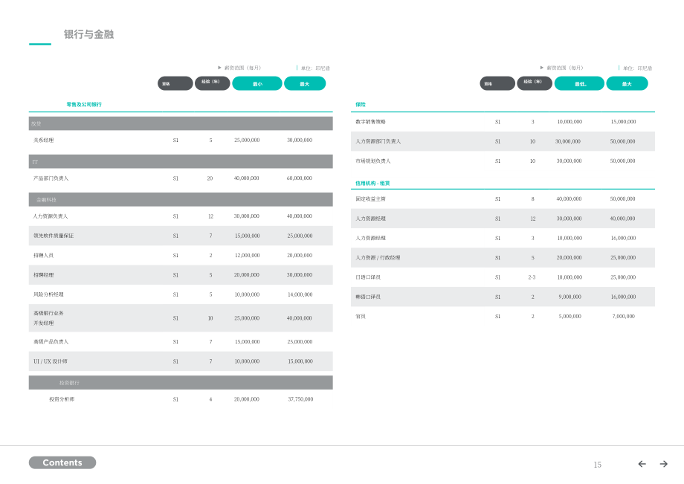
Task: Click the 金融科技 gray category bar
Action: [x=181, y=200]
